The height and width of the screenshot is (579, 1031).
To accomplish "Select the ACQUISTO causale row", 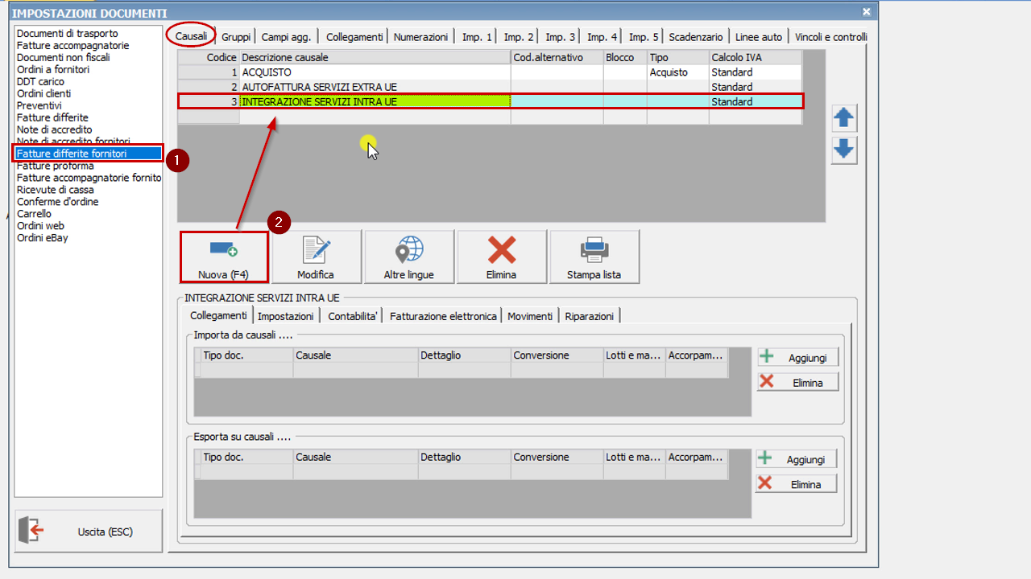I will click(490, 72).
